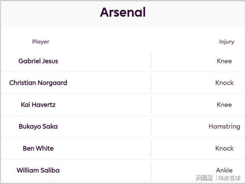Choose Ben White player name
The height and width of the screenshot is (184, 246).
tap(38, 148)
